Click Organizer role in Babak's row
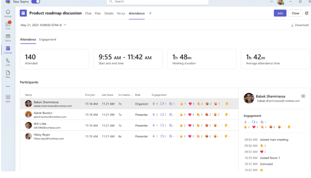Screen dimensions: 311x178 coord(141,104)
